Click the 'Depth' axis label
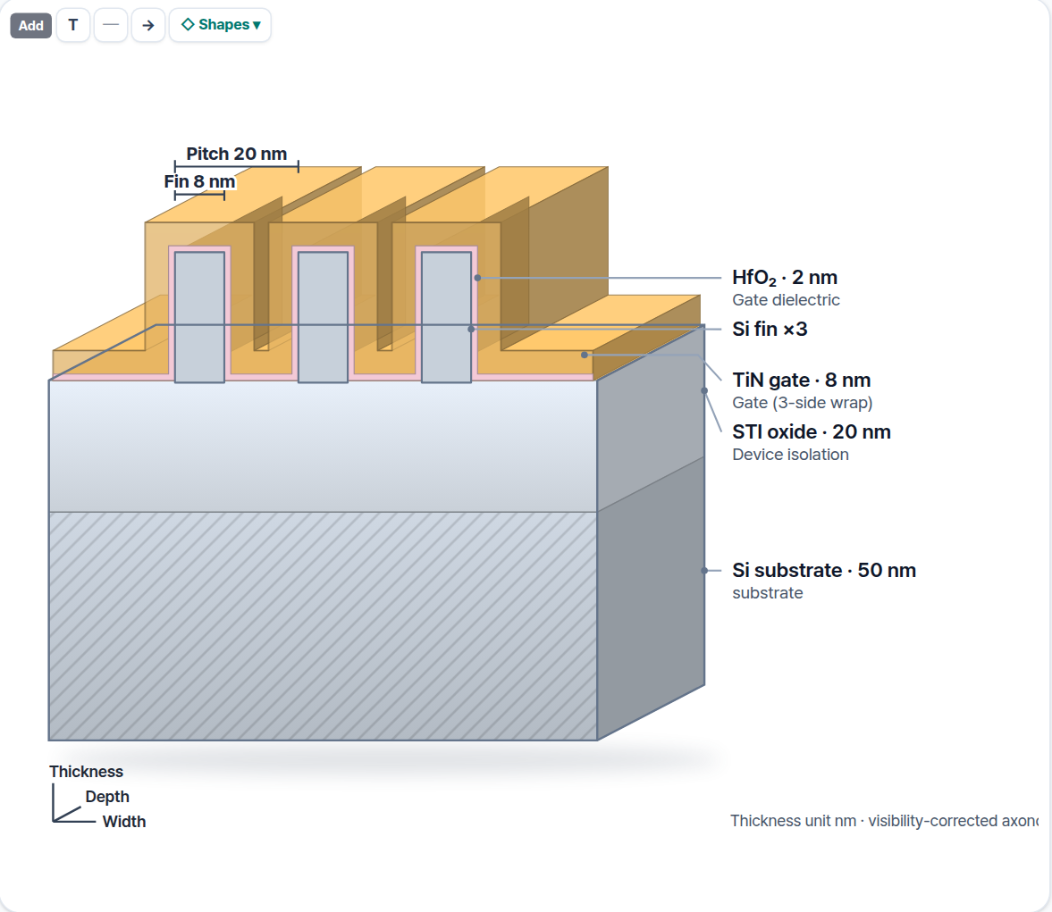The image size is (1052, 912). click(107, 797)
